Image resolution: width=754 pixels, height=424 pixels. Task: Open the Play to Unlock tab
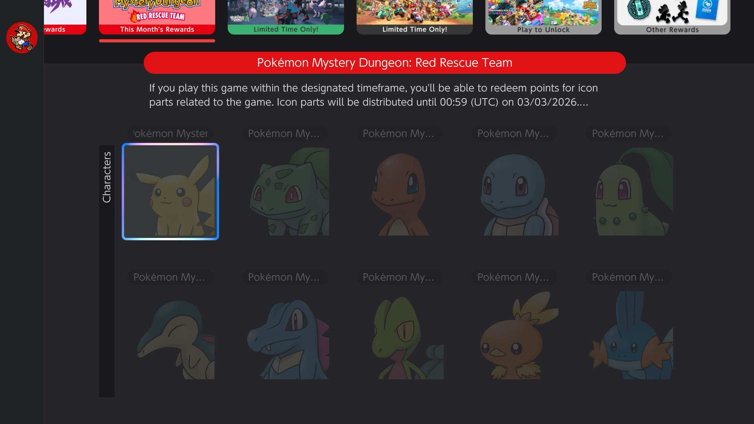(x=543, y=17)
